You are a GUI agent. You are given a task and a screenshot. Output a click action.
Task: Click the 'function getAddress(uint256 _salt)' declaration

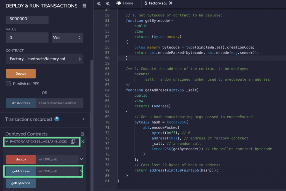[162, 90]
